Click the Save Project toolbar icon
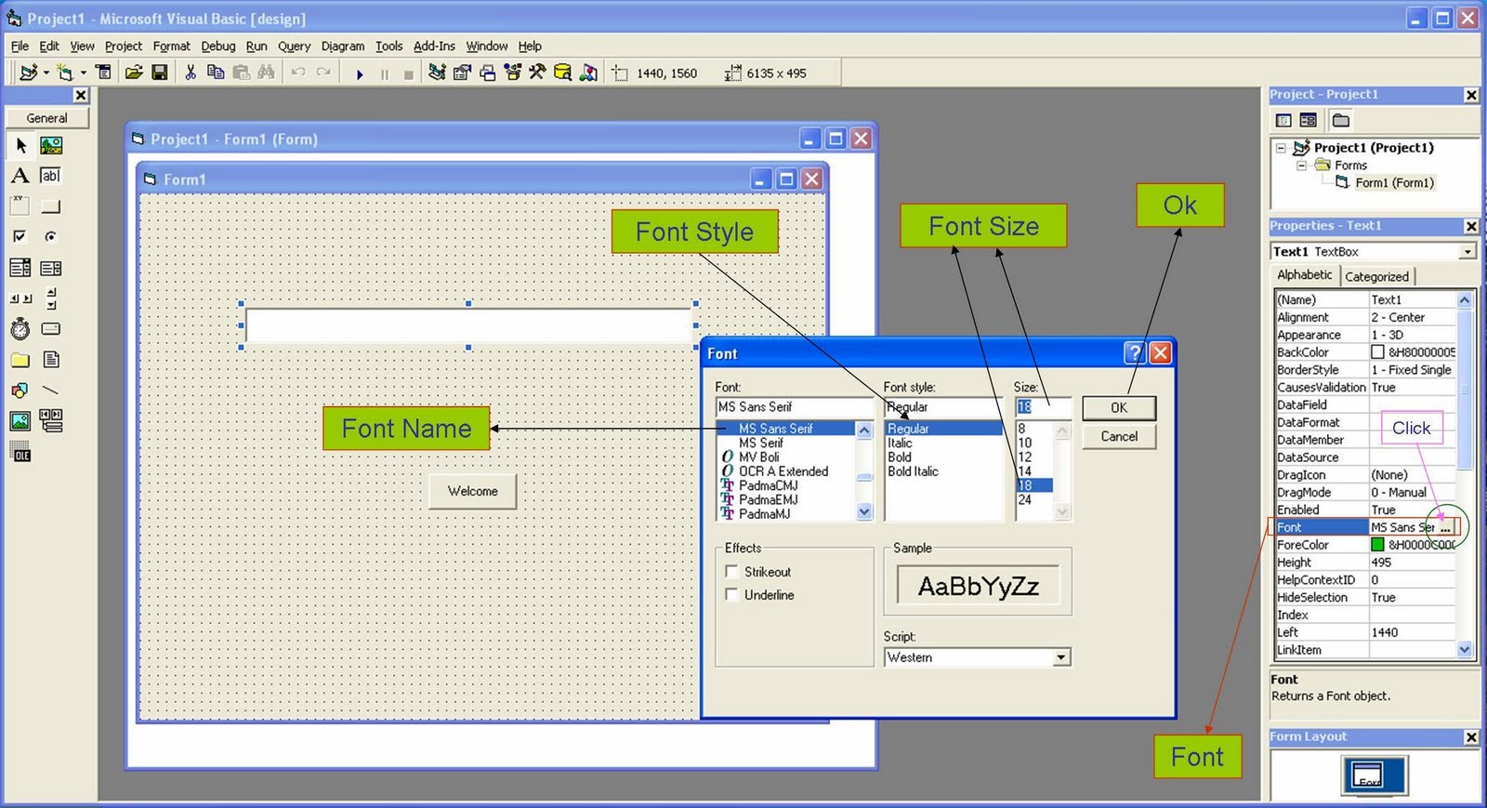The height and width of the screenshot is (808, 1487). [160, 73]
